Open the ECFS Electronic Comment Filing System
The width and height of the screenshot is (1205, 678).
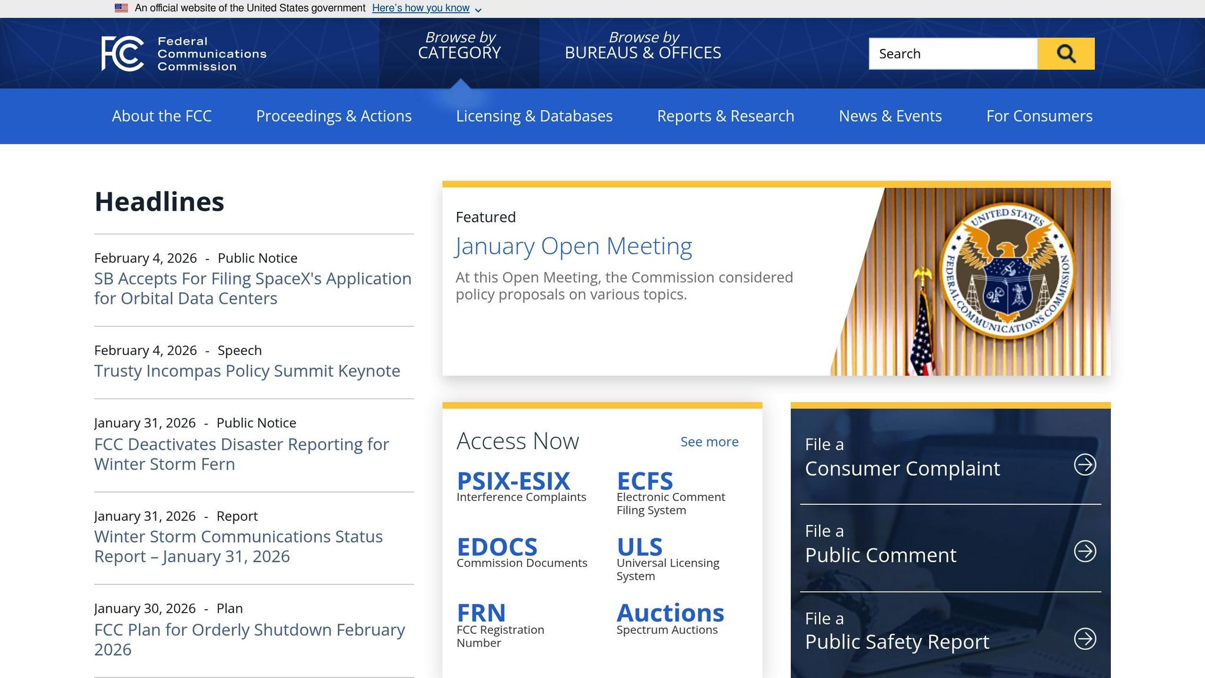point(644,481)
